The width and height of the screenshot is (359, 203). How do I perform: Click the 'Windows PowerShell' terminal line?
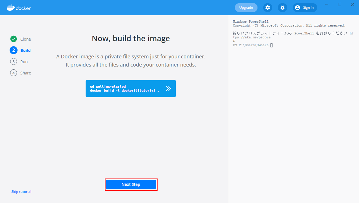point(251,21)
